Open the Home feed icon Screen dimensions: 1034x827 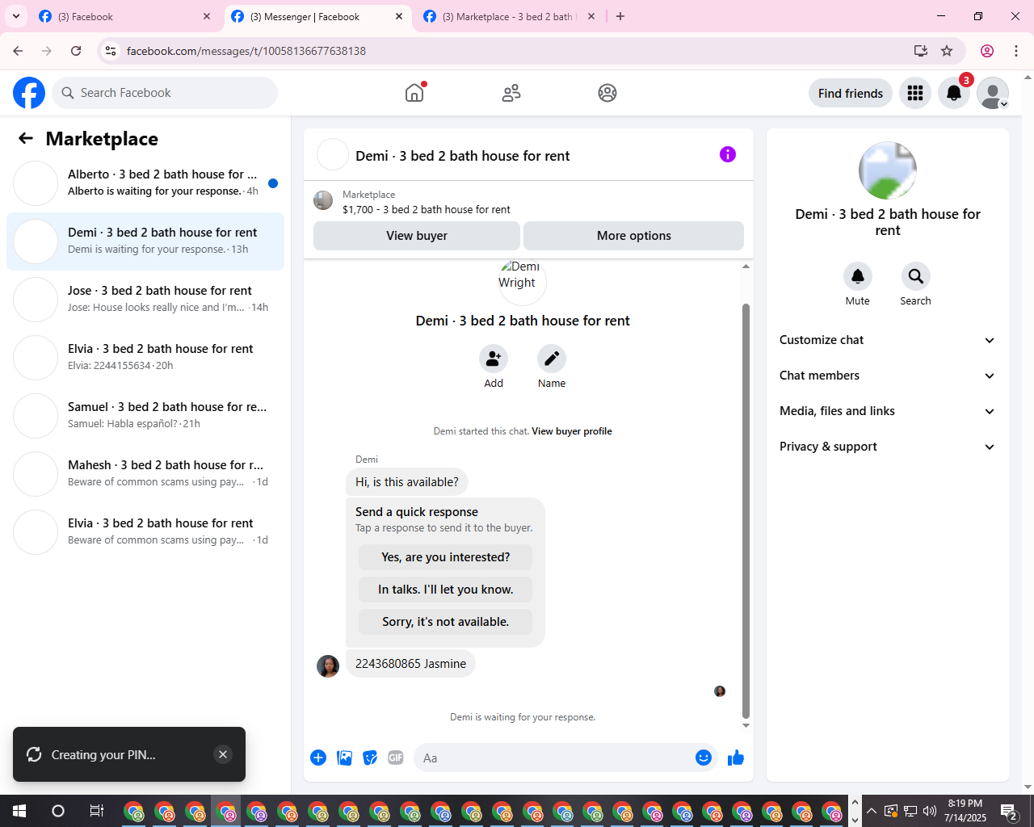(x=414, y=93)
